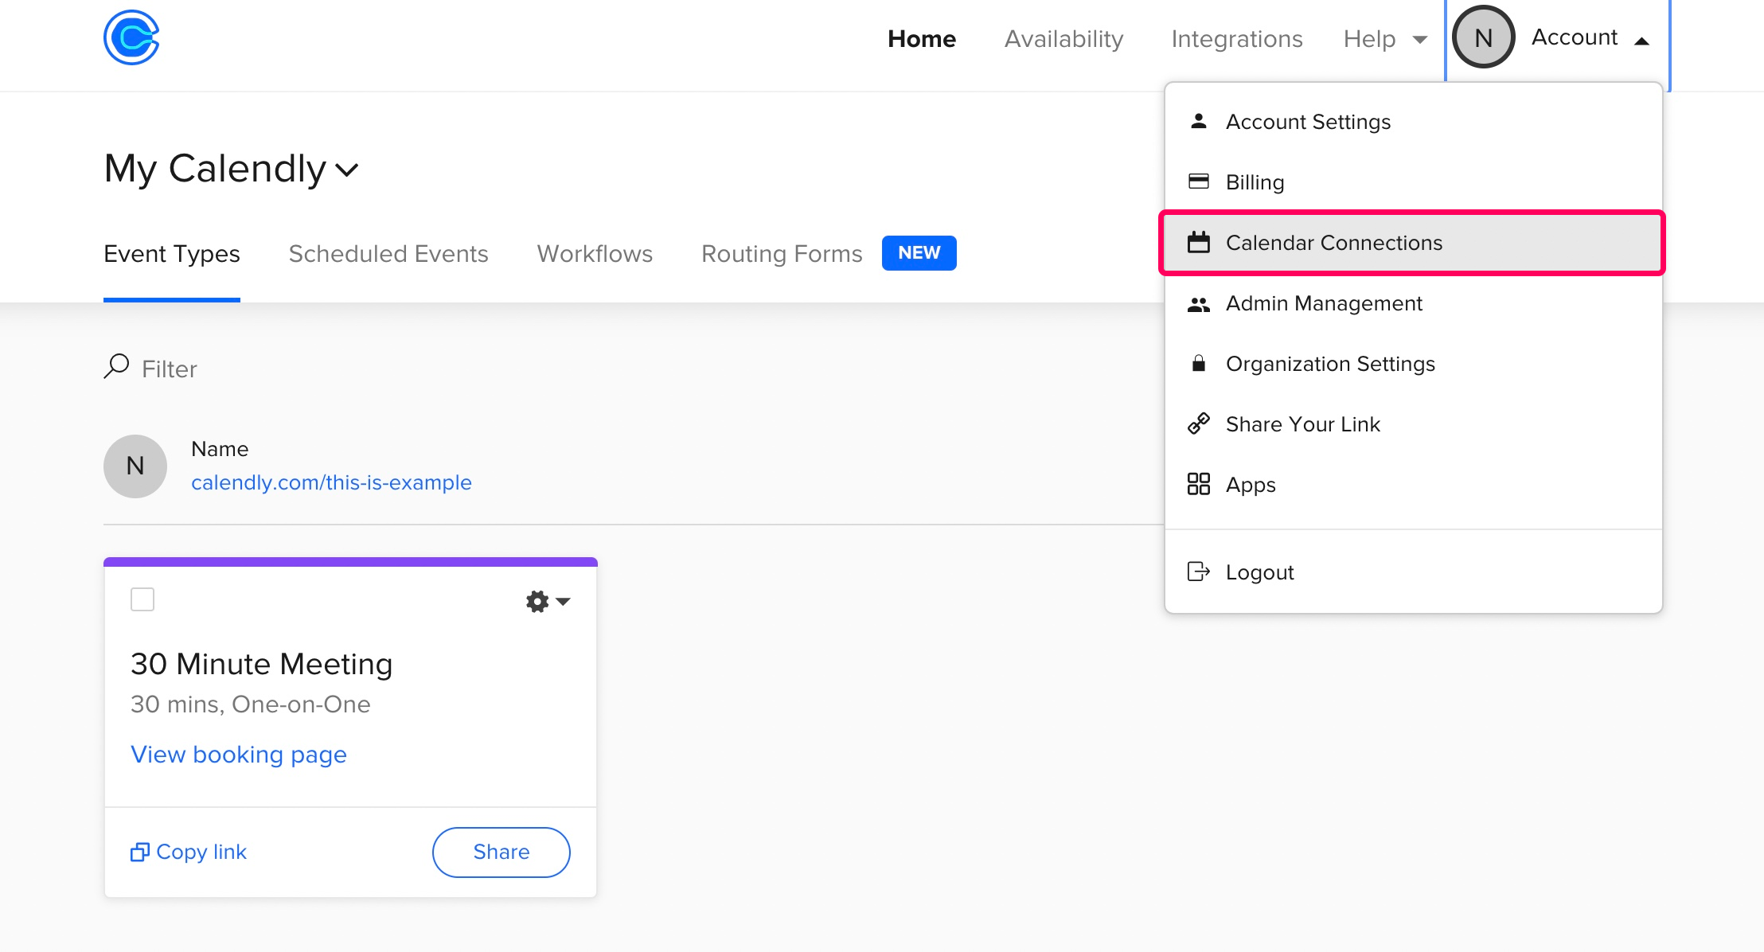Click the credit card icon beside Billing
Viewport: 1764px width, 952px height.
click(x=1199, y=181)
